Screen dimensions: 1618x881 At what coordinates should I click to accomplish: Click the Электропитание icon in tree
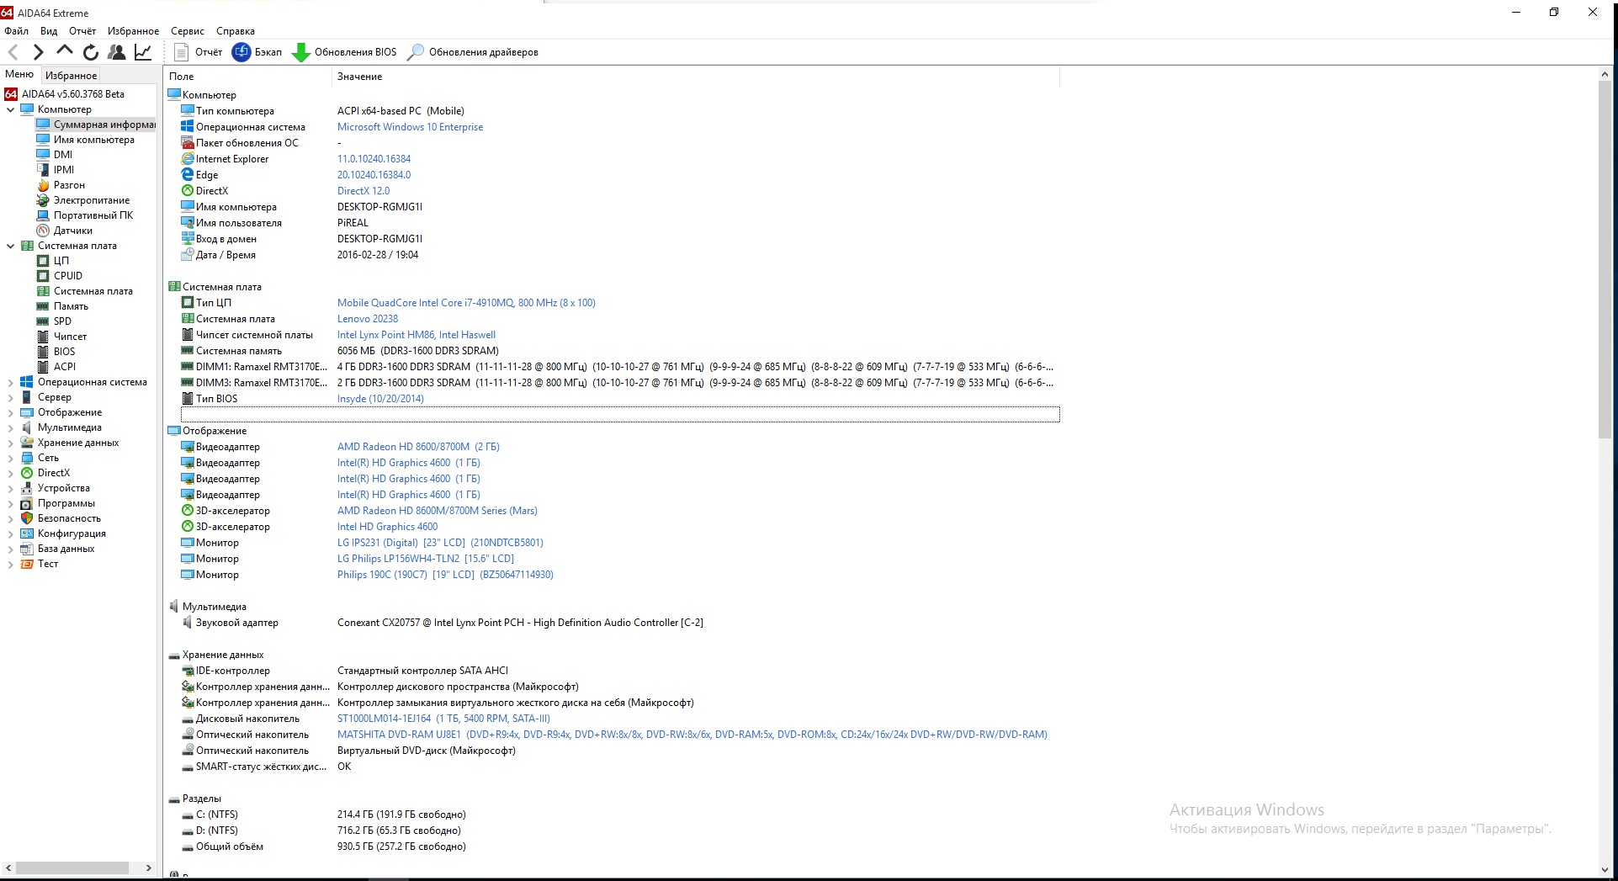pyautogui.click(x=43, y=200)
